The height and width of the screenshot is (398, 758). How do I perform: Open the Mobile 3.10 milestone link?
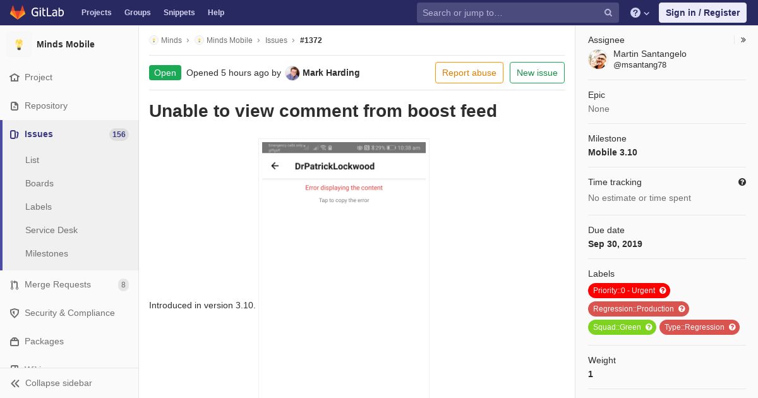pos(613,152)
